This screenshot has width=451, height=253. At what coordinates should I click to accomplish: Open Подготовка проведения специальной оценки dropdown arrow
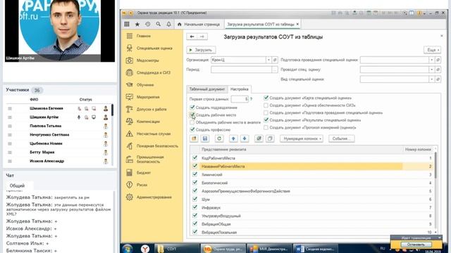tap(431, 60)
